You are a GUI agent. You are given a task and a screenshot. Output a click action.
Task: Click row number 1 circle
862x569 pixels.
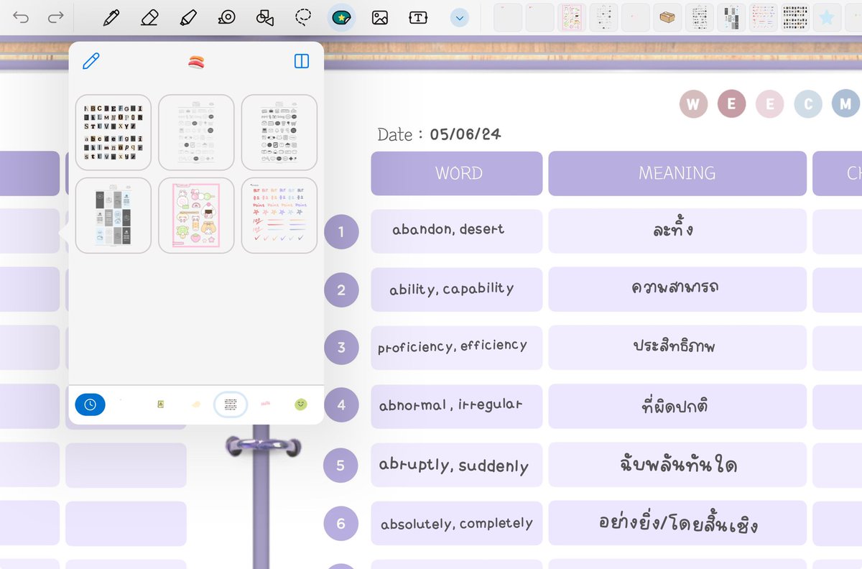pos(341,231)
